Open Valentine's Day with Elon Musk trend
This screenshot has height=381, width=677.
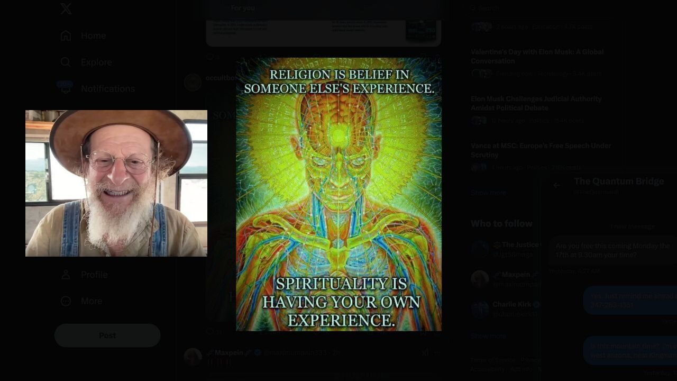pos(537,56)
